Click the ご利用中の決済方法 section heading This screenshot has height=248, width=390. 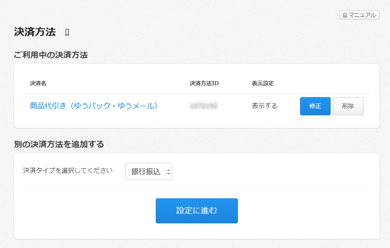[x=51, y=55]
